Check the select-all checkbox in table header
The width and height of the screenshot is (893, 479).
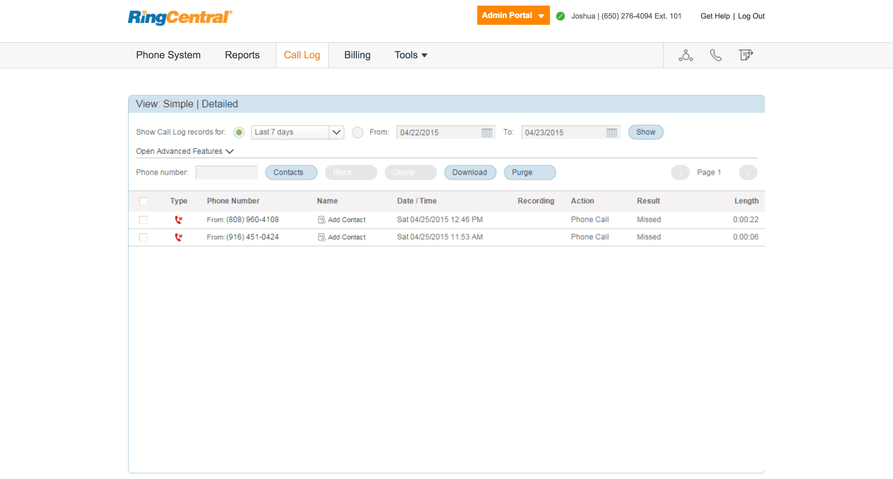143,201
